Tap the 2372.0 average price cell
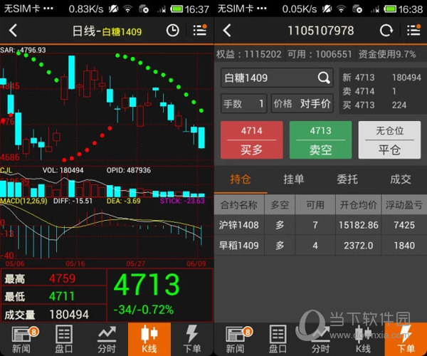The width and height of the screenshot is (427, 356). 359,246
